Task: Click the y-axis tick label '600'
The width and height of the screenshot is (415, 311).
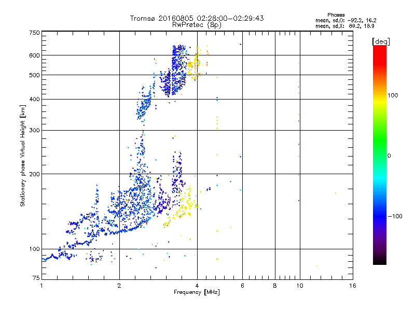Action: (x=34, y=55)
